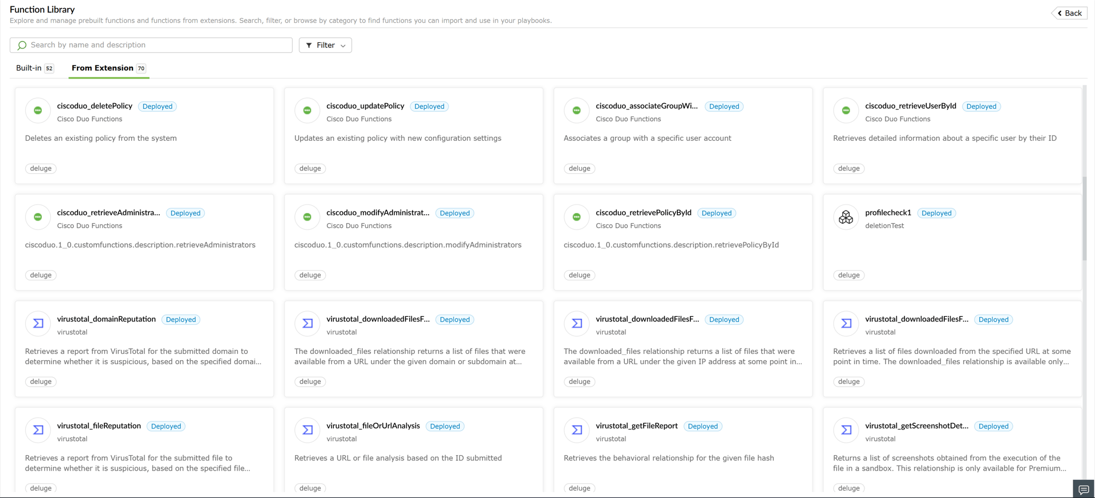
Task: Open the Filter dropdown
Action: (x=325, y=45)
